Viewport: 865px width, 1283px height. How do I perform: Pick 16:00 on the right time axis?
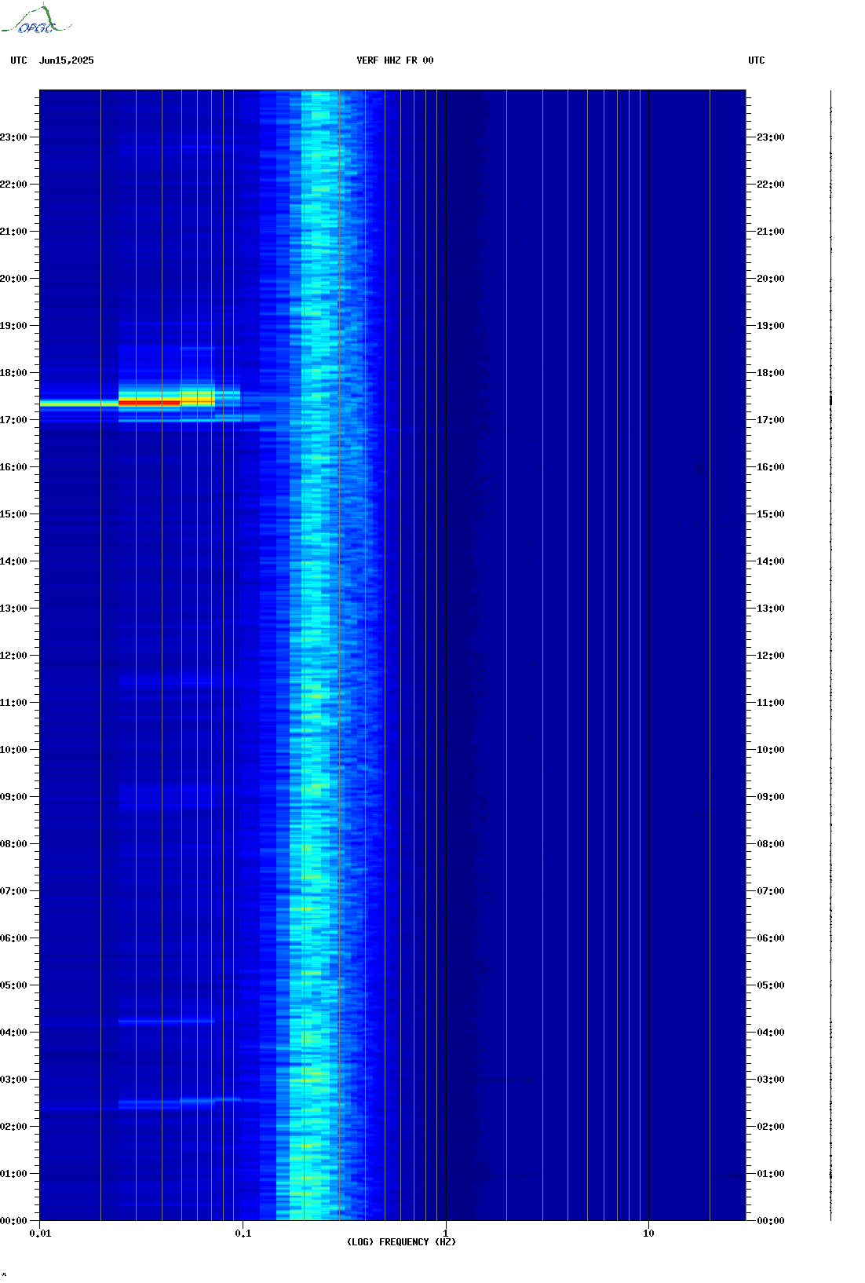[x=771, y=467]
